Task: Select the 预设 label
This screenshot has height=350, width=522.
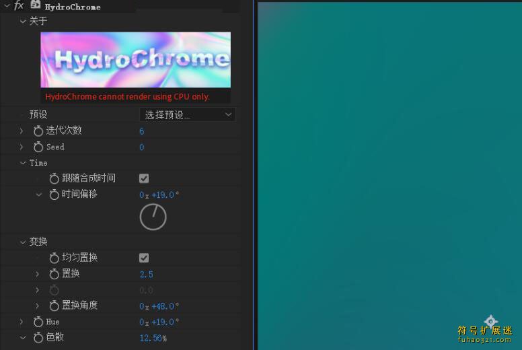Action: pos(38,114)
